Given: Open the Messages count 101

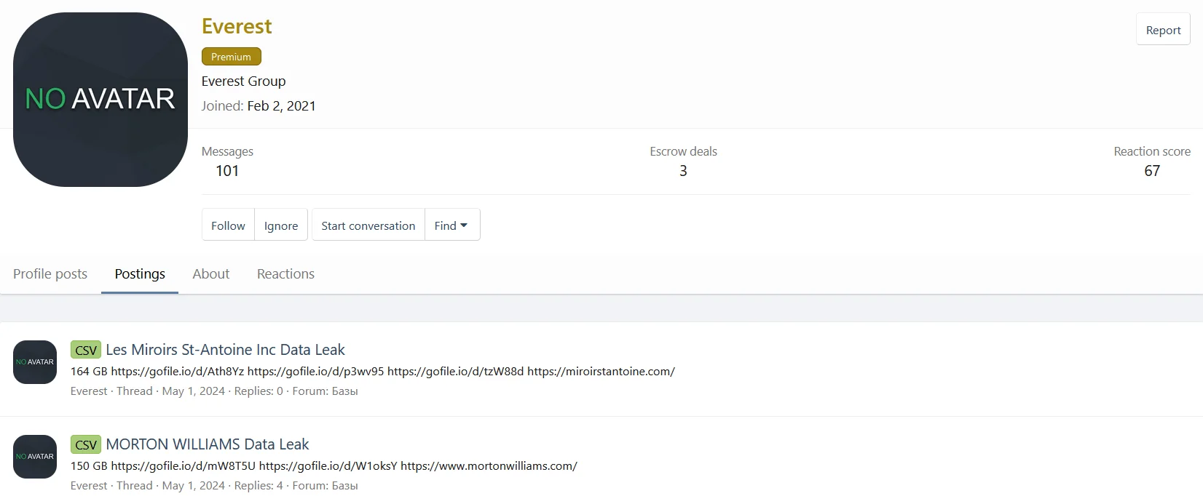Looking at the screenshot, I should (227, 171).
